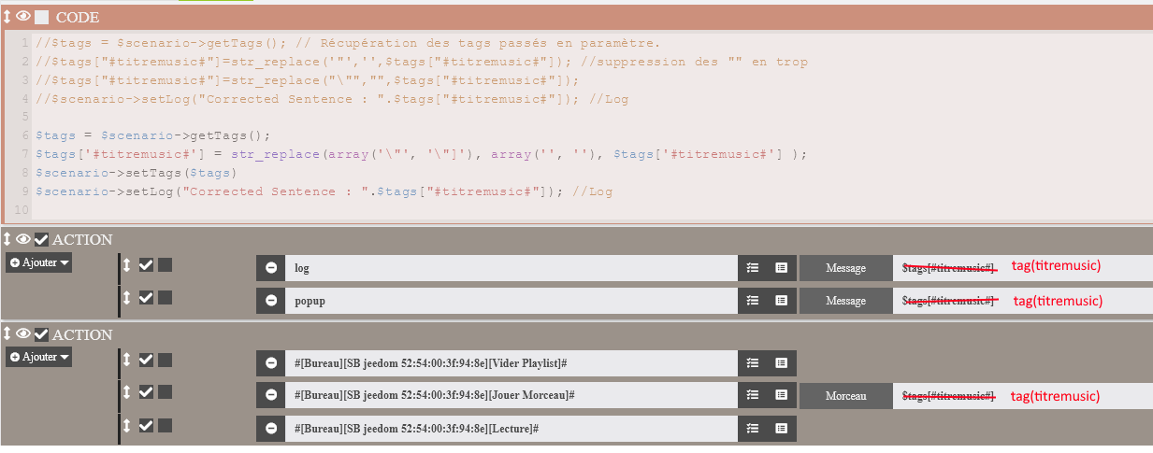Toggle eye icon on CODE block
The width and height of the screenshot is (1153, 453).
coord(24,17)
